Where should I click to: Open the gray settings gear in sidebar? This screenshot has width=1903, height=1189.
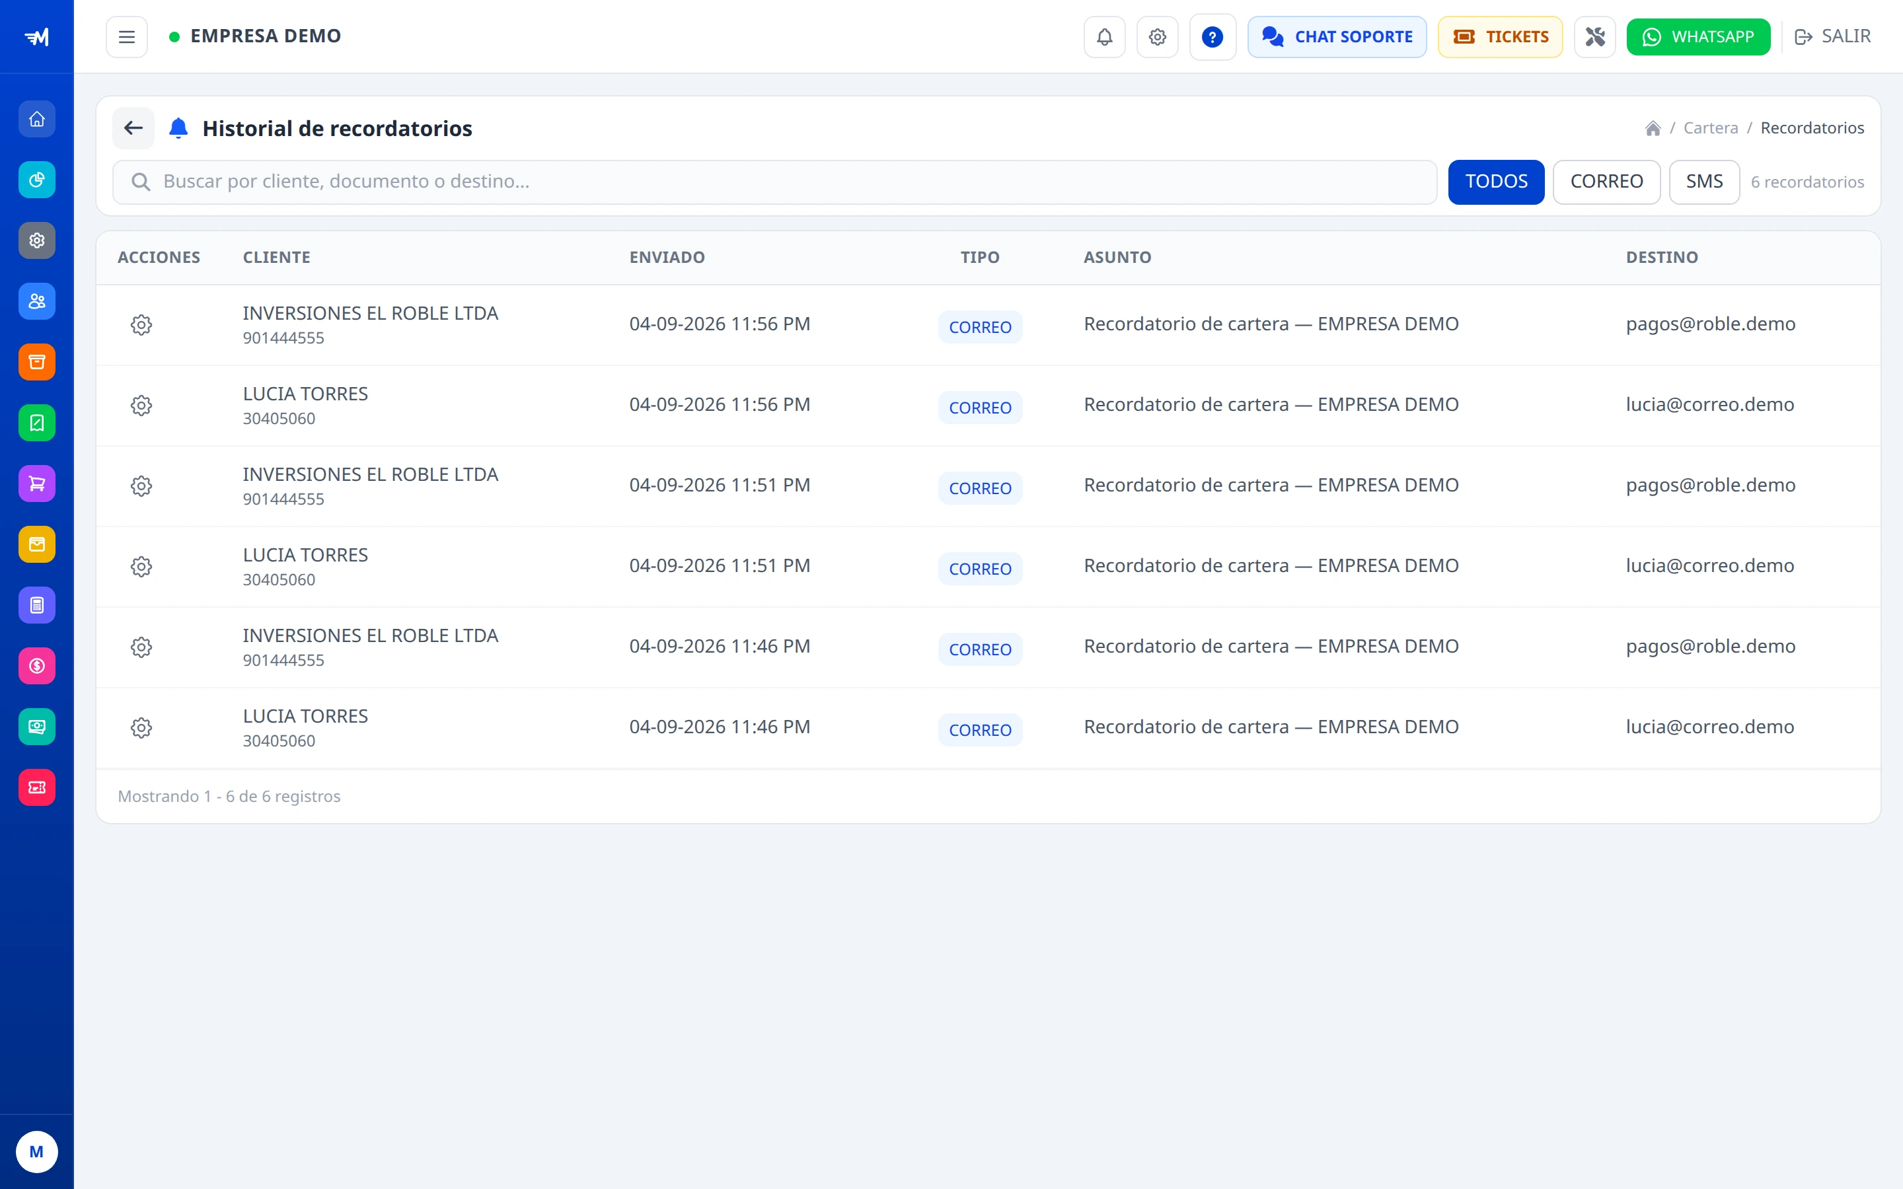click(x=37, y=240)
